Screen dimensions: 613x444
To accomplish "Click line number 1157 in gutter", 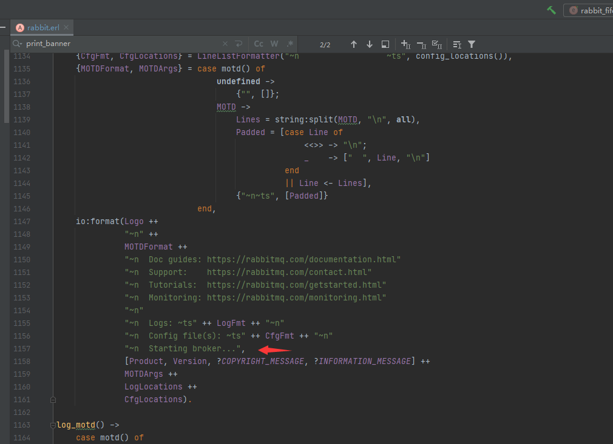I will [22, 348].
